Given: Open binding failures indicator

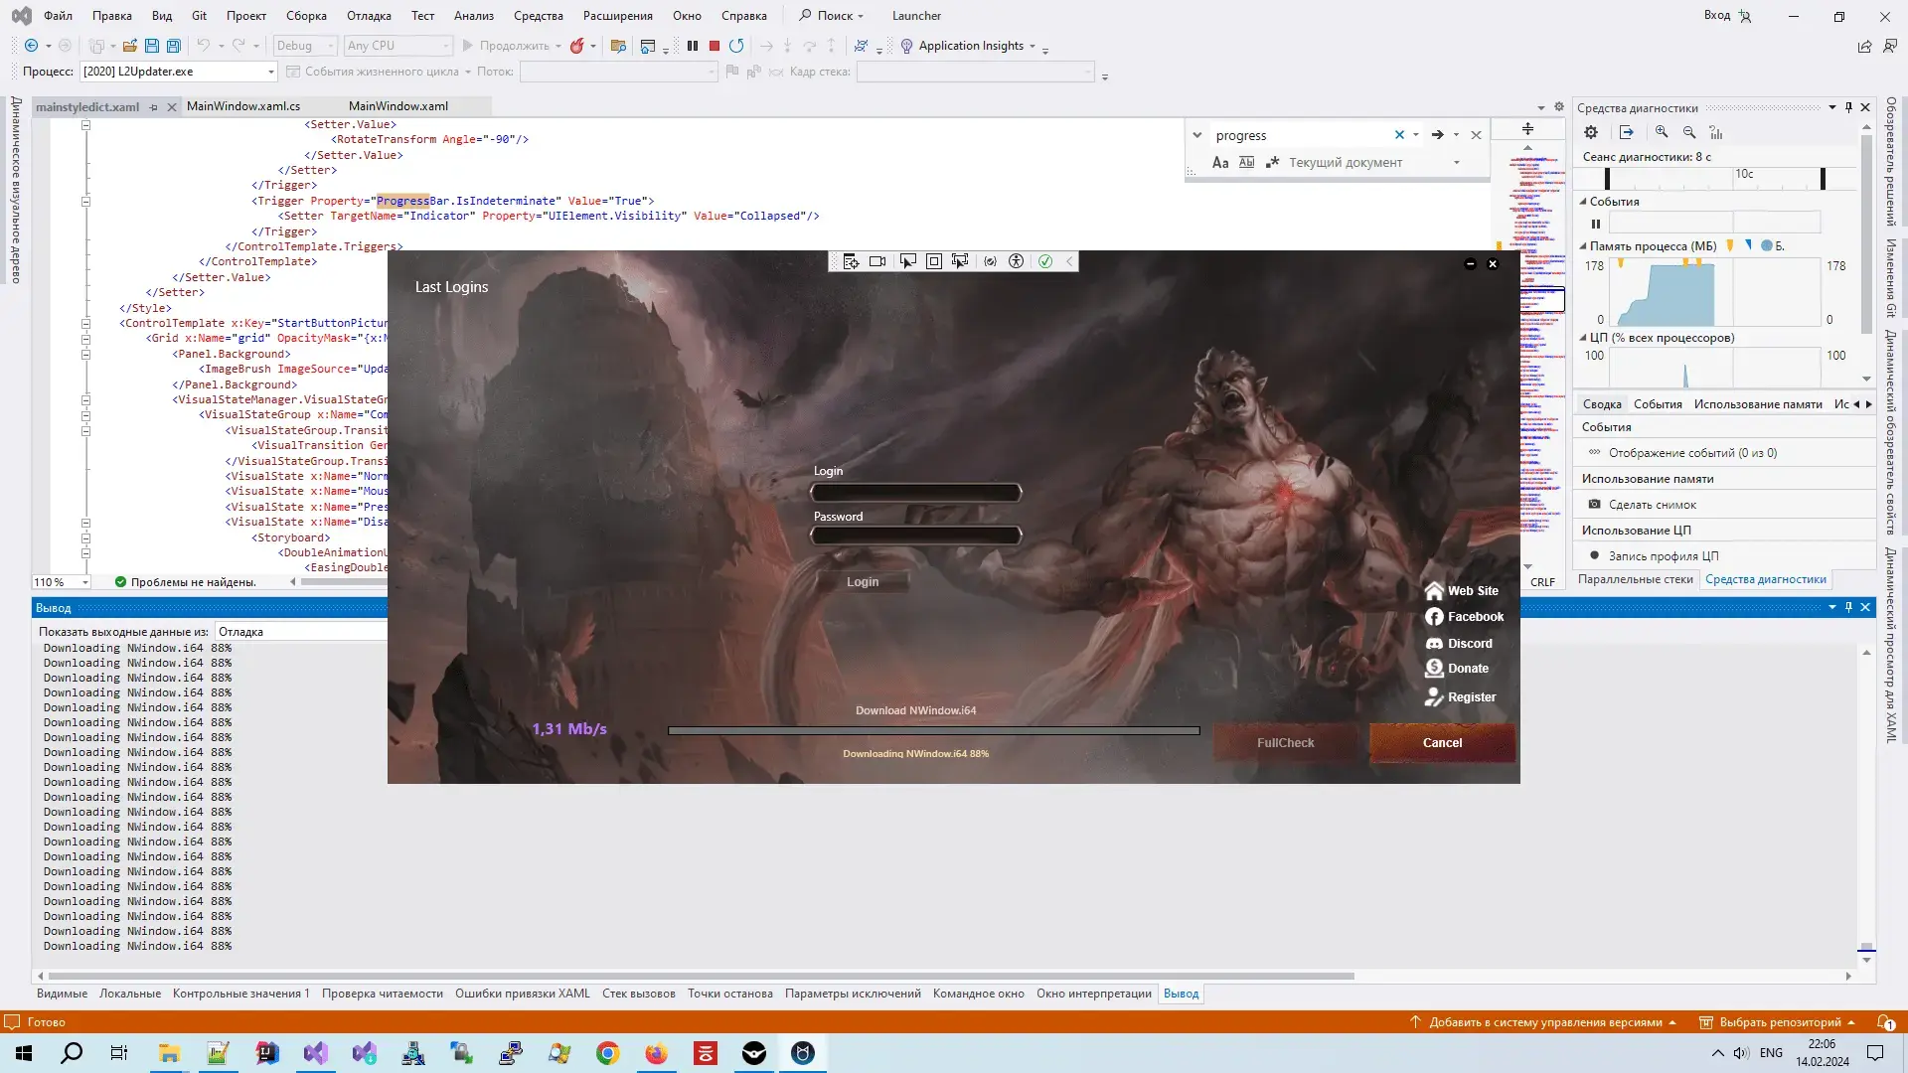Looking at the screenshot, I should click(x=990, y=261).
